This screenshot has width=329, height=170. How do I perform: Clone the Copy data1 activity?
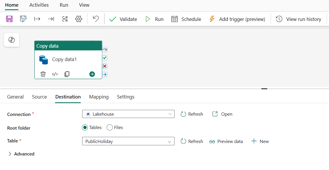click(x=67, y=74)
